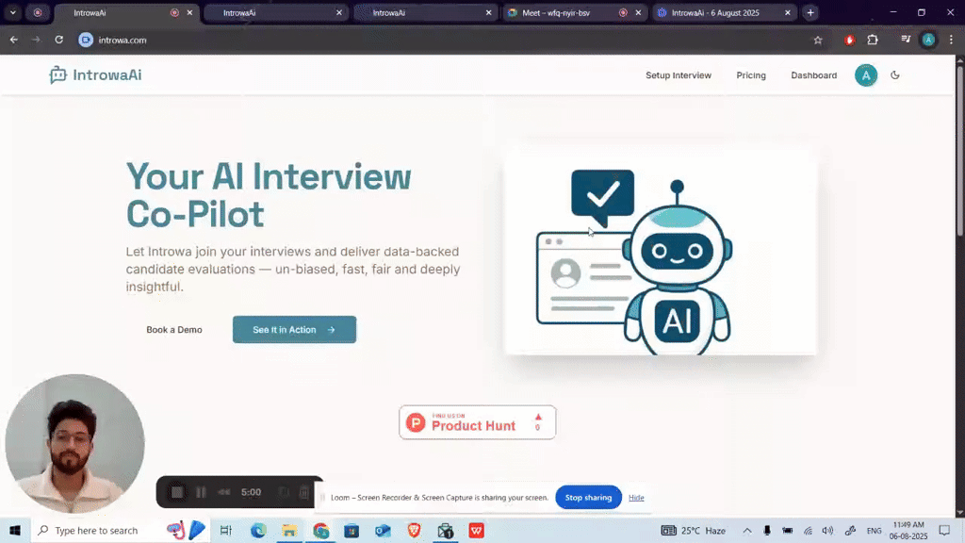This screenshot has height=543, width=965.
Task: Open File Explorer from the taskbar
Action: [x=289, y=530]
